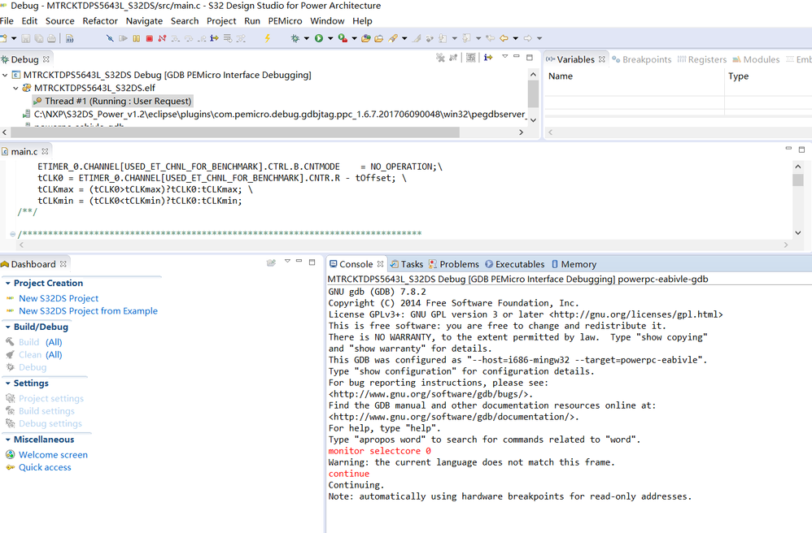Screen dimensions: 812x533
Task: Click the green Run button
Action: (319, 38)
